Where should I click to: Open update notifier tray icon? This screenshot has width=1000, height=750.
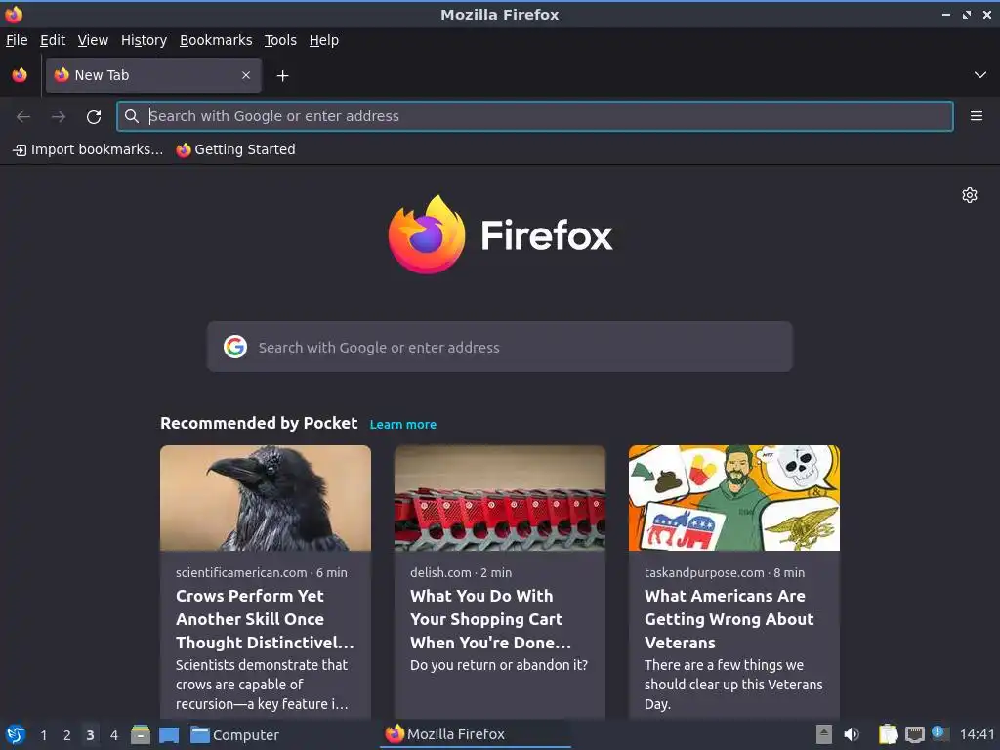tap(940, 733)
